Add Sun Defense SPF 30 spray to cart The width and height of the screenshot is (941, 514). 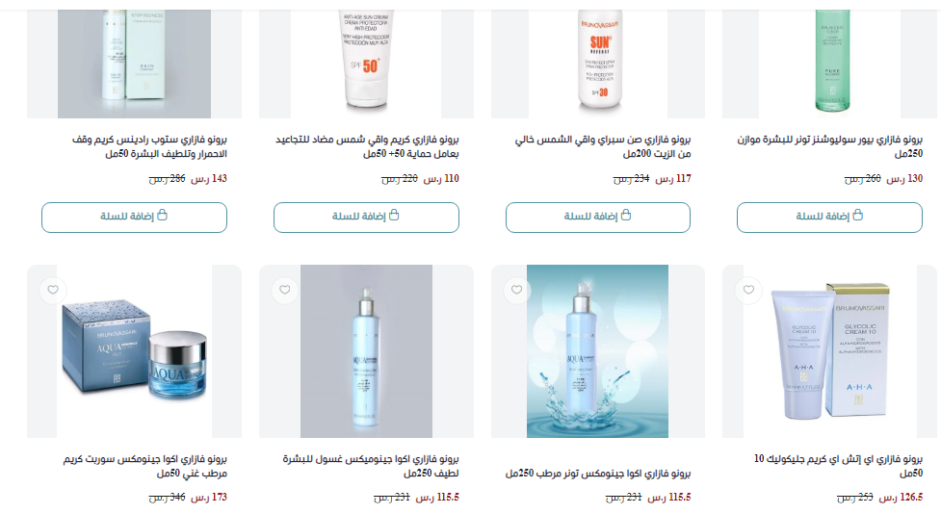598,218
